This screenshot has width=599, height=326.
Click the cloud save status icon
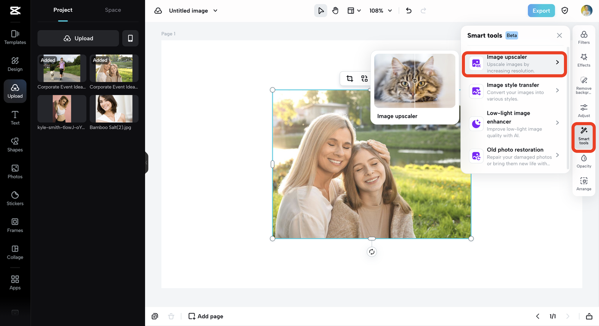[158, 11]
